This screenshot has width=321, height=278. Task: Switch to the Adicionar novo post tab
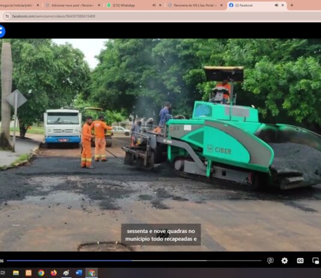point(73,5)
